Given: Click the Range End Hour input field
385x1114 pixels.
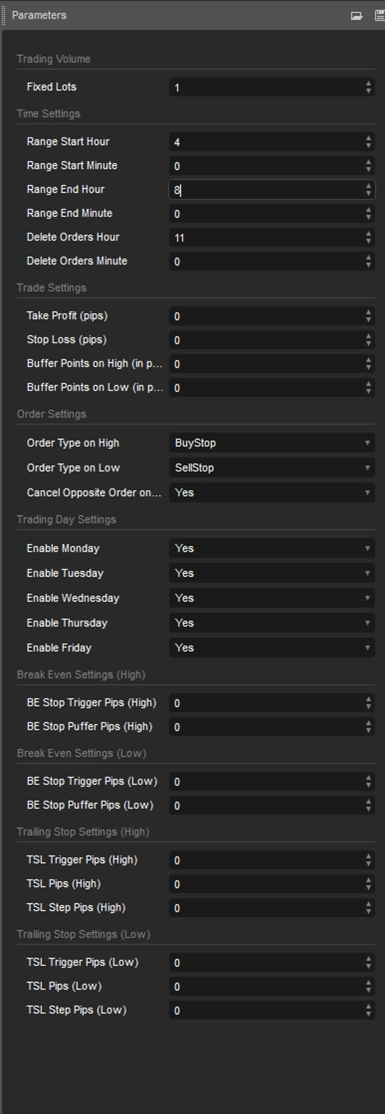Looking at the screenshot, I should coord(266,190).
